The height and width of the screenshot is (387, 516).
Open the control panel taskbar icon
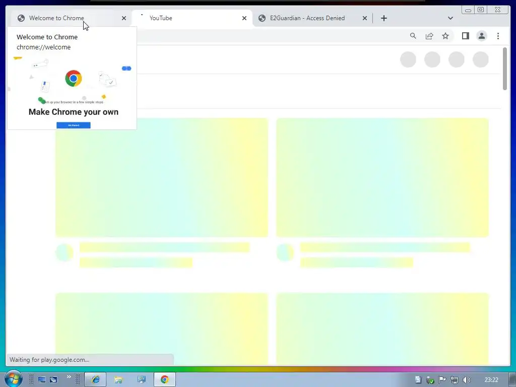tap(142, 380)
